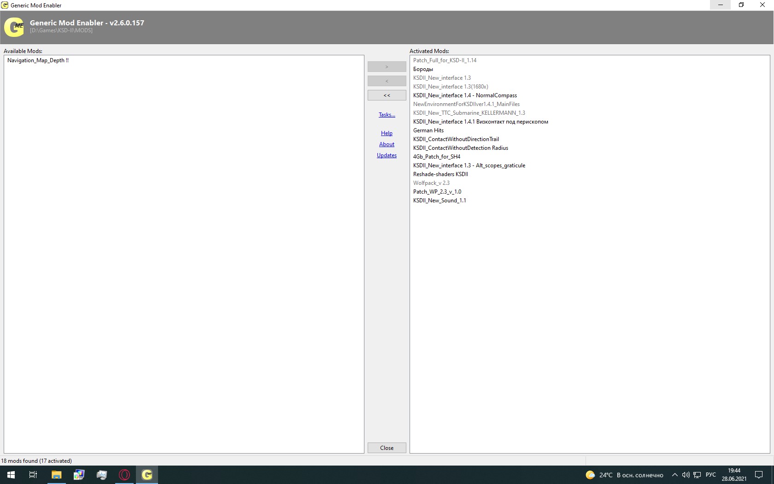
Task: Select KSDII_New_interface 1.3 - Alt_scopes_graticule
Action: [x=469, y=165]
